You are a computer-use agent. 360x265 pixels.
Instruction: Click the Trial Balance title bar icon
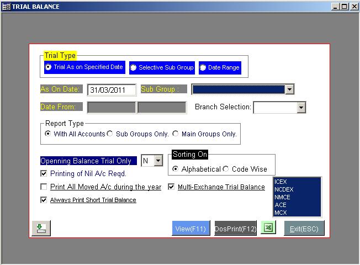click(6, 6)
